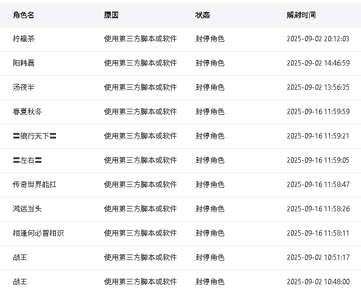Select the 春夏秋冬 role name cell
This screenshot has height=294, width=361.
point(27,112)
